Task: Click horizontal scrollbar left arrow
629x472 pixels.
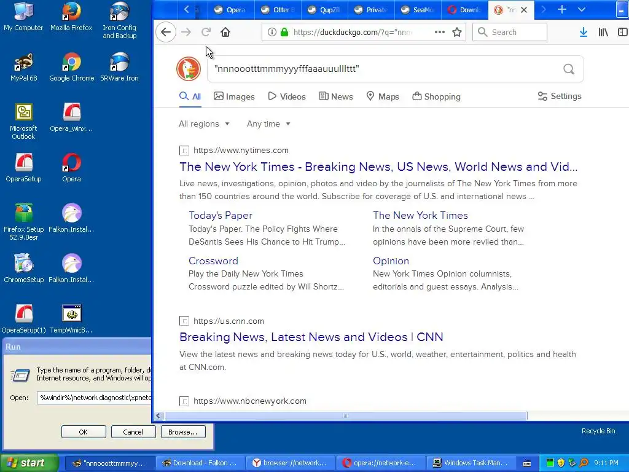Action: coord(158,416)
